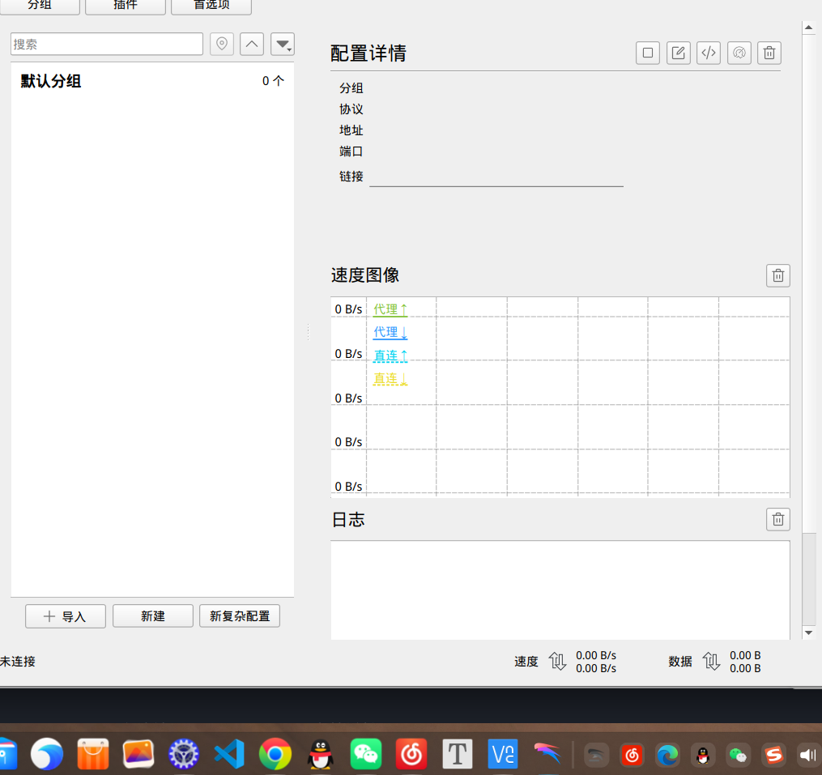Click the 导入 import button

click(x=66, y=616)
